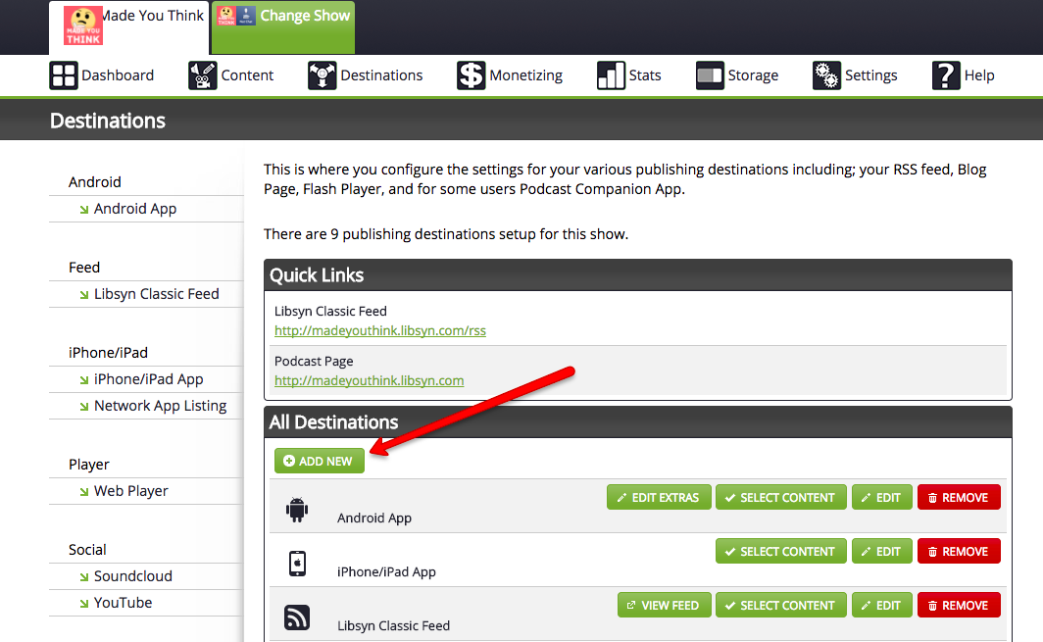1043x642 pixels.
Task: Click the ADD NEW button
Action: pos(320,461)
